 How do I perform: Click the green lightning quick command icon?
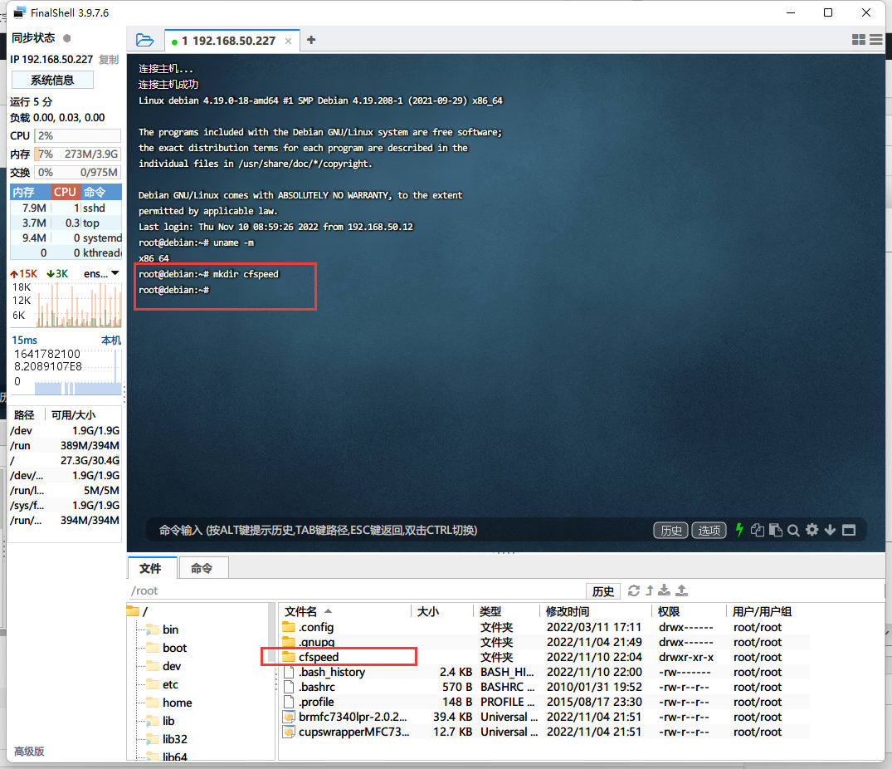click(739, 530)
